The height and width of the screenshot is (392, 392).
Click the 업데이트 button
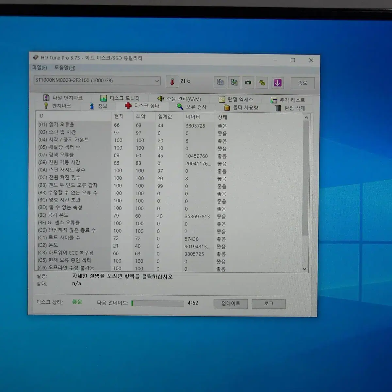(x=231, y=303)
